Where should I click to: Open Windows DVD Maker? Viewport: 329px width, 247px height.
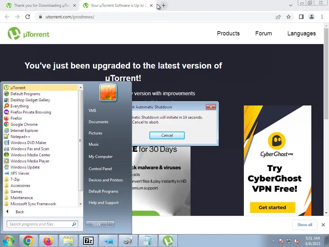point(40,142)
